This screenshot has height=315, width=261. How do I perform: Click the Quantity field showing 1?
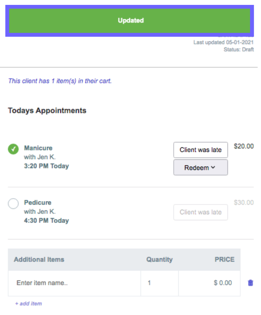click(x=159, y=283)
